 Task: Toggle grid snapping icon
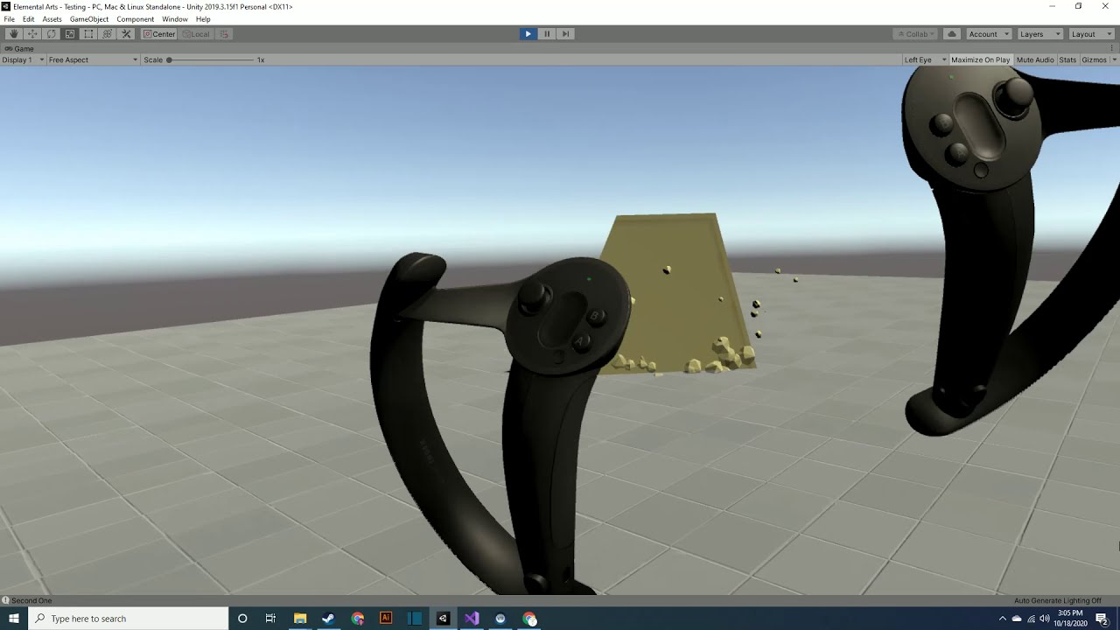[224, 34]
